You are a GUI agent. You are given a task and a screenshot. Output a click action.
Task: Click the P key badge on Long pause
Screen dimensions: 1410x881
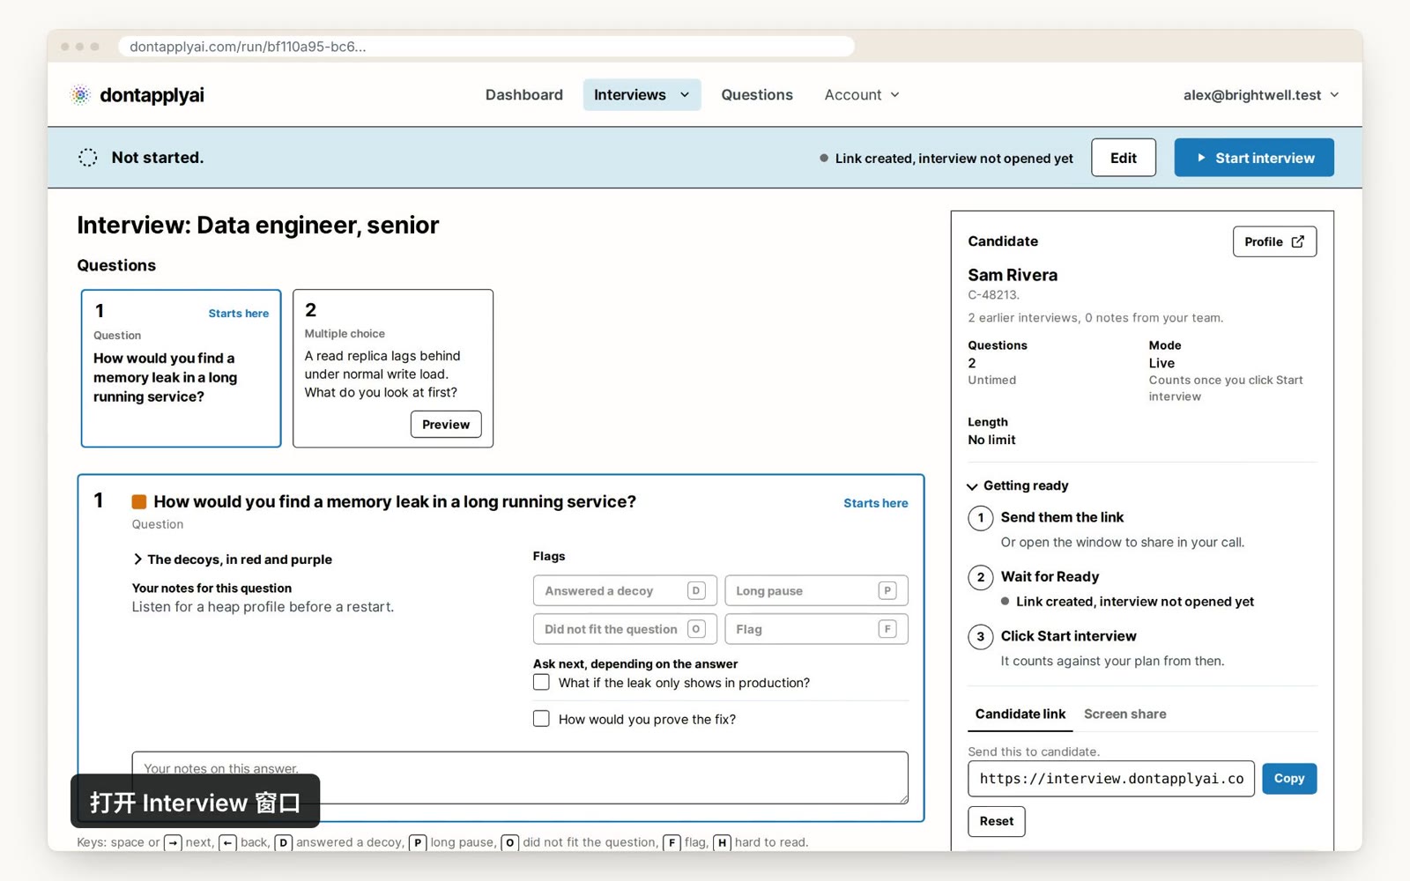(887, 590)
